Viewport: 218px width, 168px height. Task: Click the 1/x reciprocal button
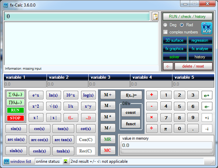point(71,106)
